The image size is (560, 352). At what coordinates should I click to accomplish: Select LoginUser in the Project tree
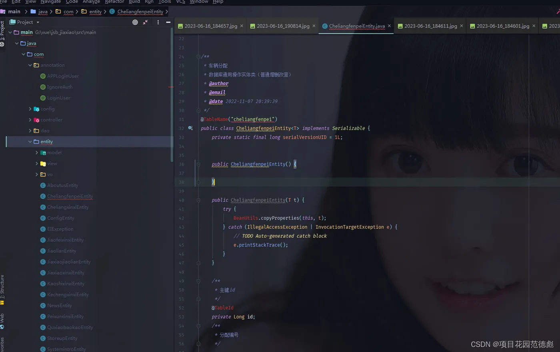(58, 98)
